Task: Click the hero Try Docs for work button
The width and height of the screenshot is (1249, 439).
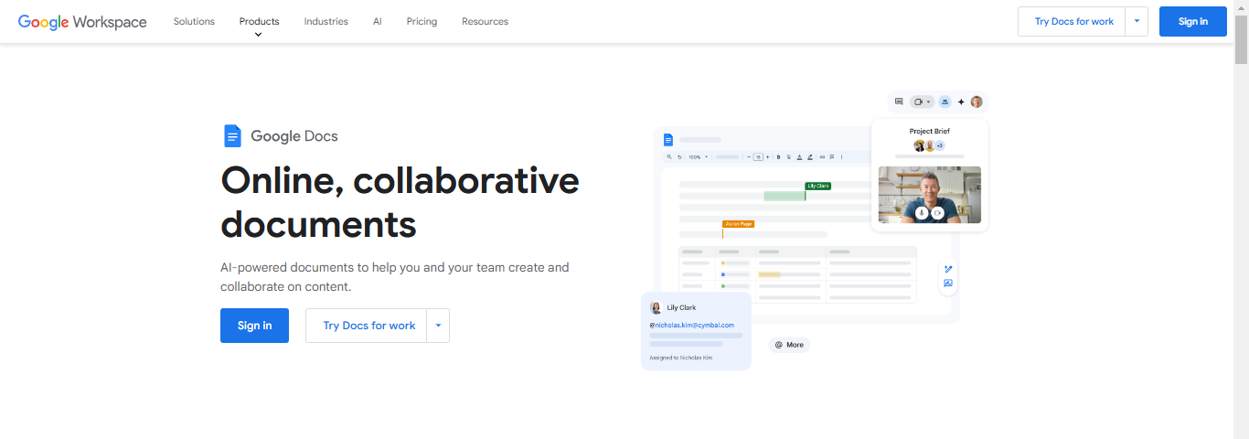Action: point(368,326)
